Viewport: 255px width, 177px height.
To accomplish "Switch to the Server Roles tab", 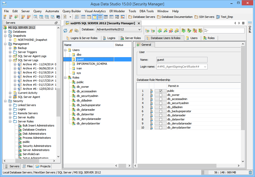I will [x=131, y=38].
